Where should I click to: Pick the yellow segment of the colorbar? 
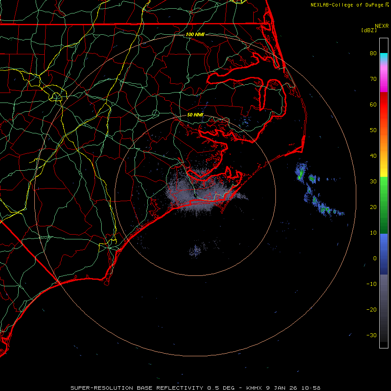pyautogui.click(x=384, y=171)
